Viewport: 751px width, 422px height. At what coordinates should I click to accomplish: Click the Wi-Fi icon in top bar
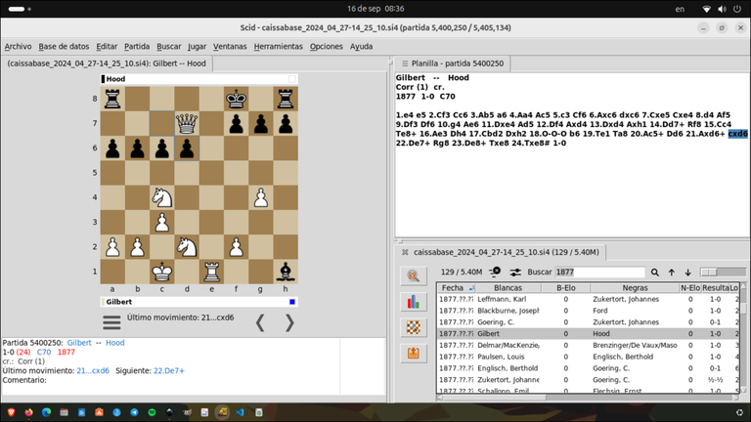(x=706, y=9)
